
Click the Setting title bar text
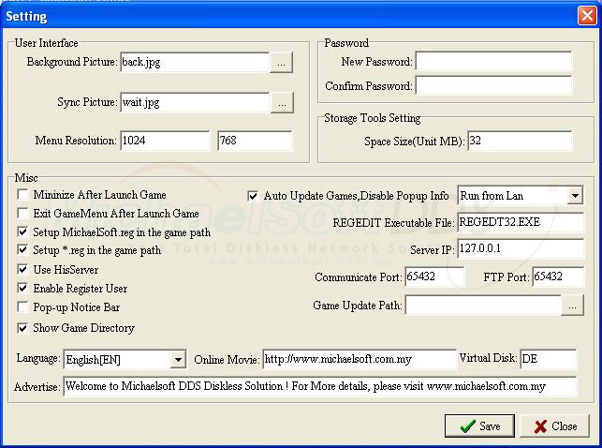coord(26,16)
